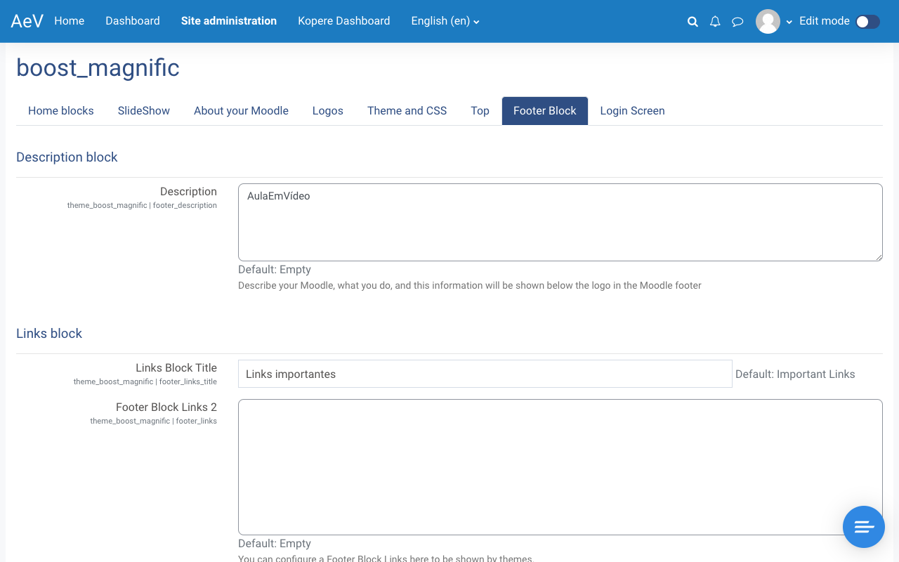Toggle Edit mode switch

click(867, 22)
